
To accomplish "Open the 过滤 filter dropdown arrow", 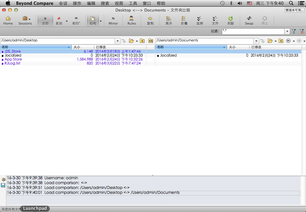I will tap(287, 31).
